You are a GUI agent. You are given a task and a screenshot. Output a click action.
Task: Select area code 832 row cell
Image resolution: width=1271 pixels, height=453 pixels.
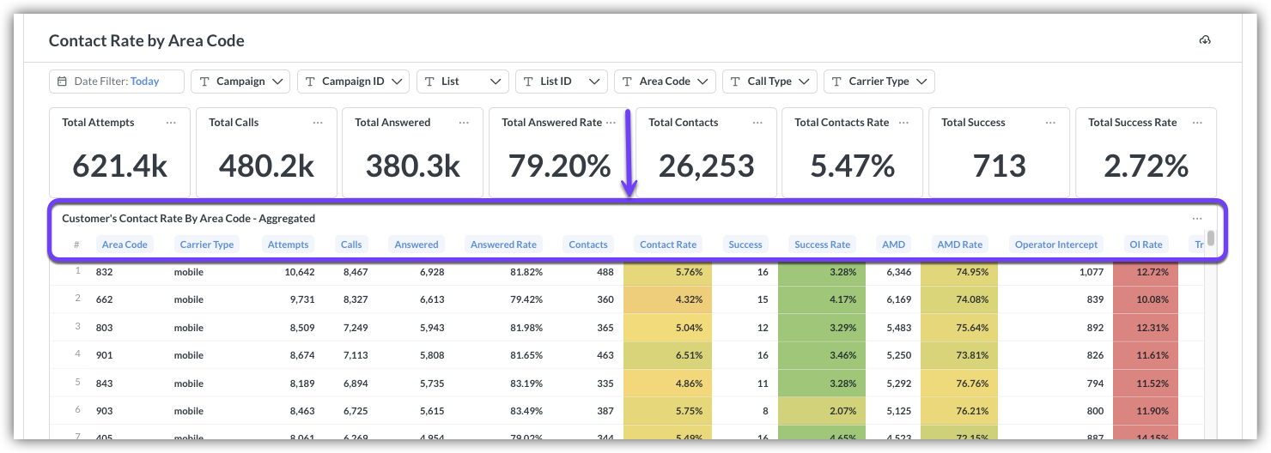[x=105, y=272]
